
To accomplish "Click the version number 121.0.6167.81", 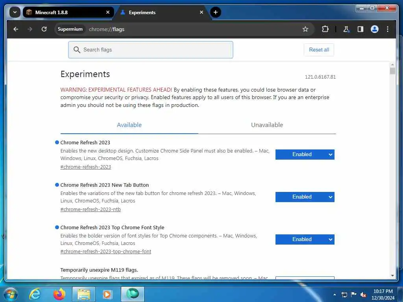I will pyautogui.click(x=320, y=77).
